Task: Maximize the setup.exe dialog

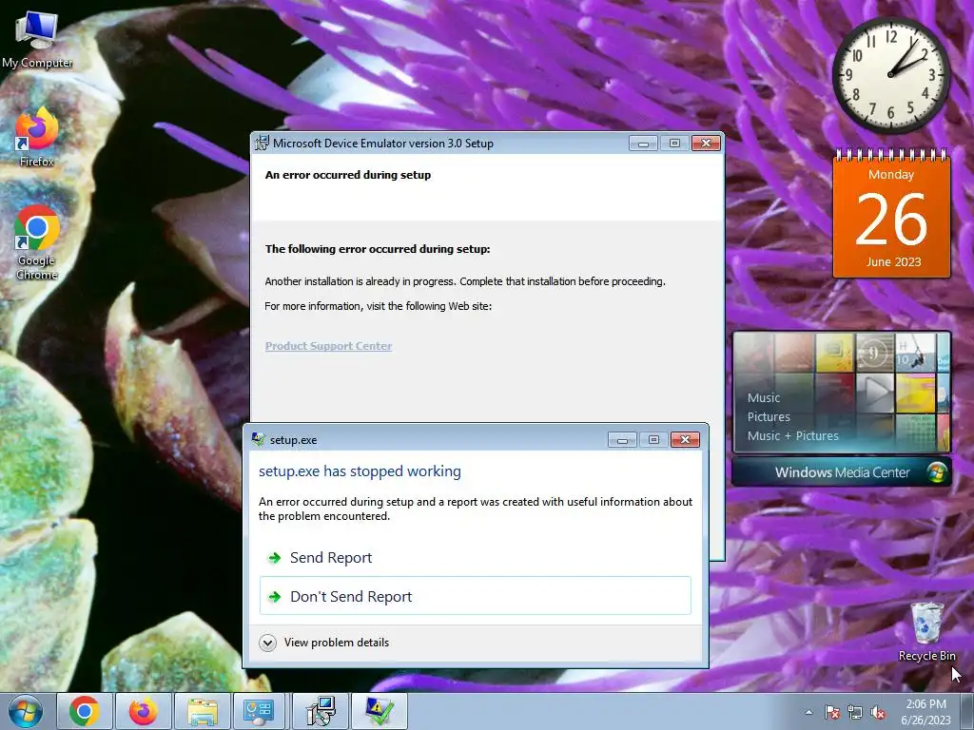Action: [x=653, y=439]
